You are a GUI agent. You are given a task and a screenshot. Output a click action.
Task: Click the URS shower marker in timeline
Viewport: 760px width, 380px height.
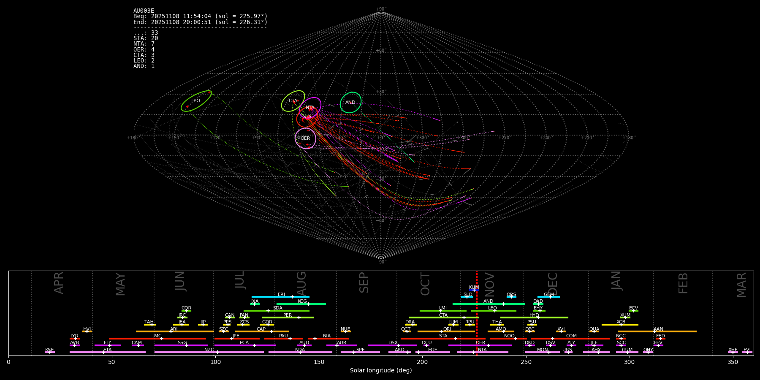click(568, 352)
